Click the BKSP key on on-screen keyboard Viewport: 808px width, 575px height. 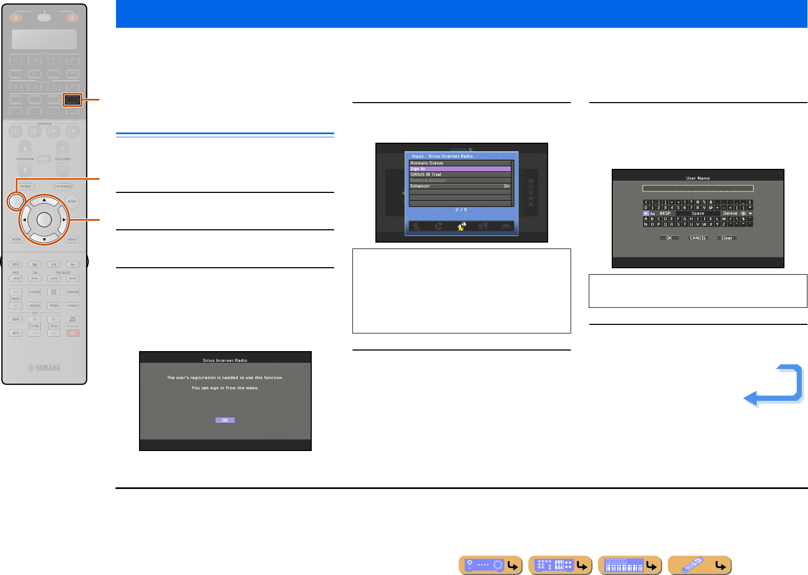[x=665, y=213]
